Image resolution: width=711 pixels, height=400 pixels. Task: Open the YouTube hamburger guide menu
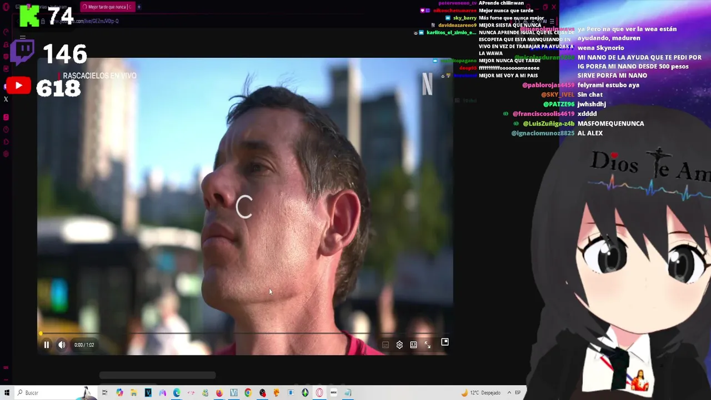23,38
